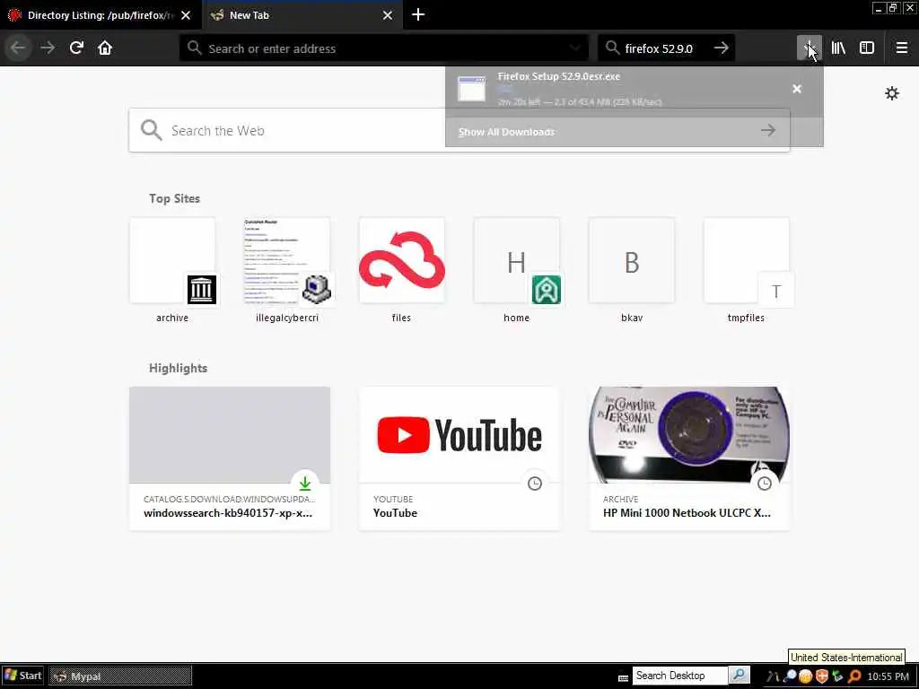
Task: Go forward using the forward arrow
Action: (48, 48)
